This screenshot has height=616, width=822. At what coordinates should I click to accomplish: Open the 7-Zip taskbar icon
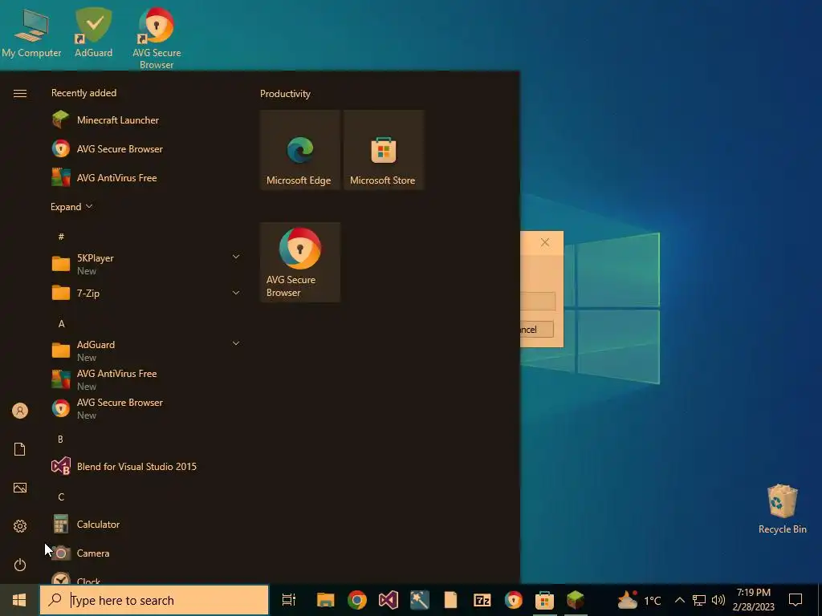pos(482,600)
